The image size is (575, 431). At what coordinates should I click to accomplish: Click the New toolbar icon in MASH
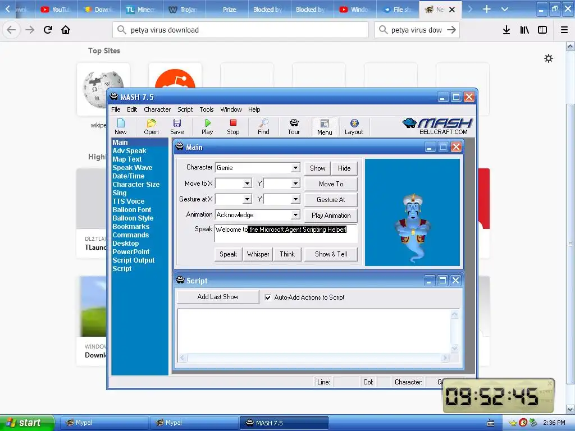pos(121,127)
